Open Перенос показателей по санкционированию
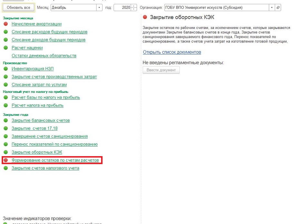The width and height of the screenshot is (303, 224). pyautogui.click(x=54, y=144)
